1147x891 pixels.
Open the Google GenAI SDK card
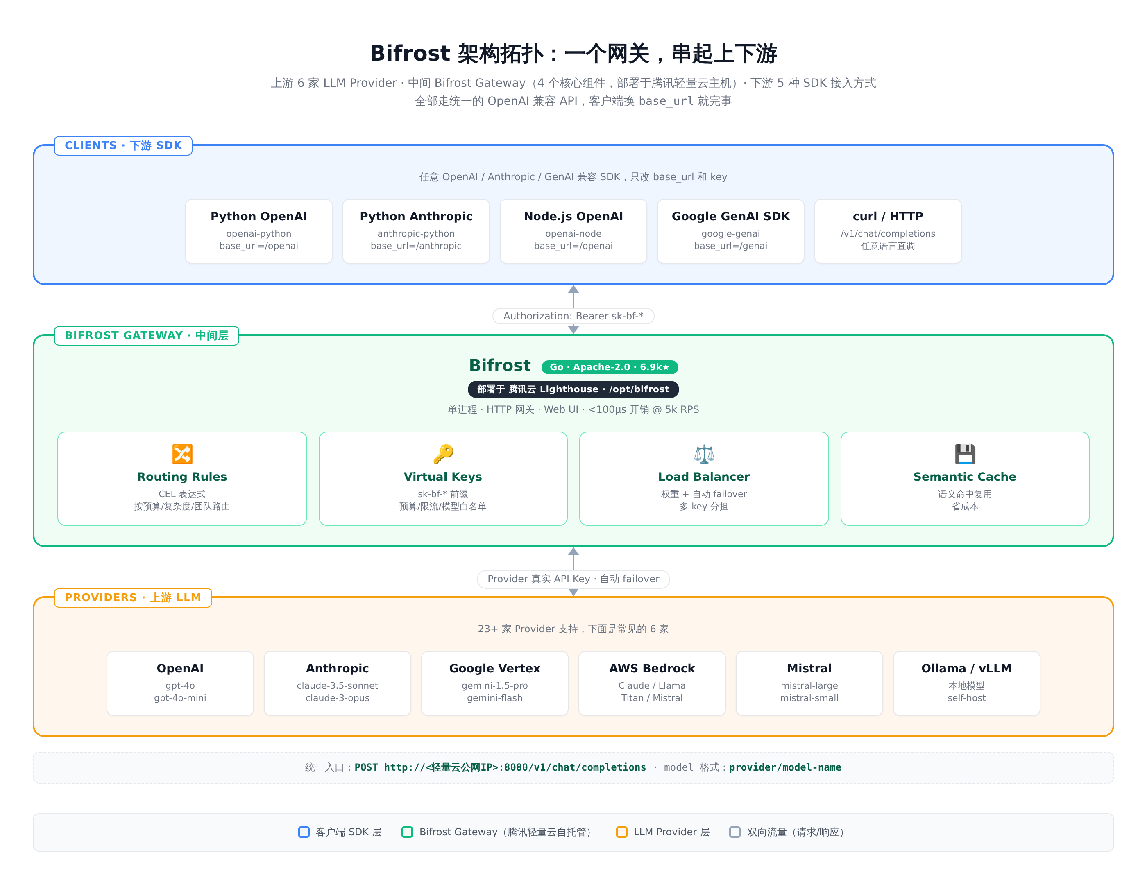pos(730,231)
